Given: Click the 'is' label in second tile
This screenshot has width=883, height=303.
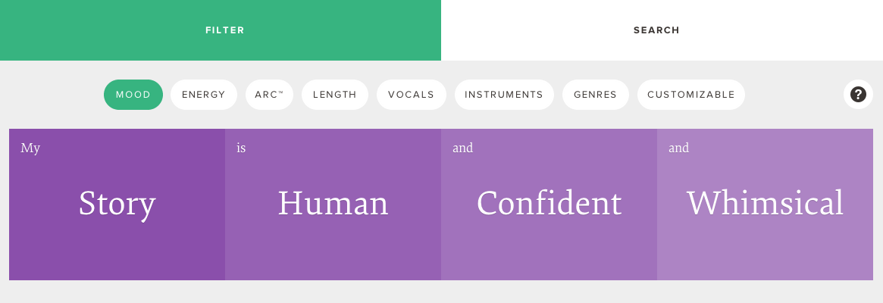Looking at the screenshot, I should [241, 148].
